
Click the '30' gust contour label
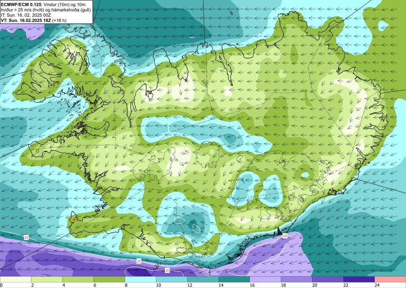point(167,271)
